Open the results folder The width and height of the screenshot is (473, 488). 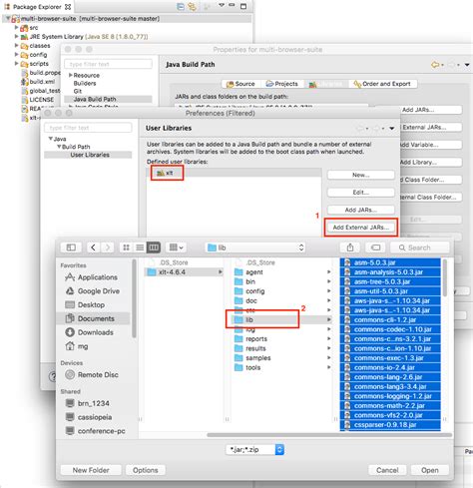pos(255,348)
